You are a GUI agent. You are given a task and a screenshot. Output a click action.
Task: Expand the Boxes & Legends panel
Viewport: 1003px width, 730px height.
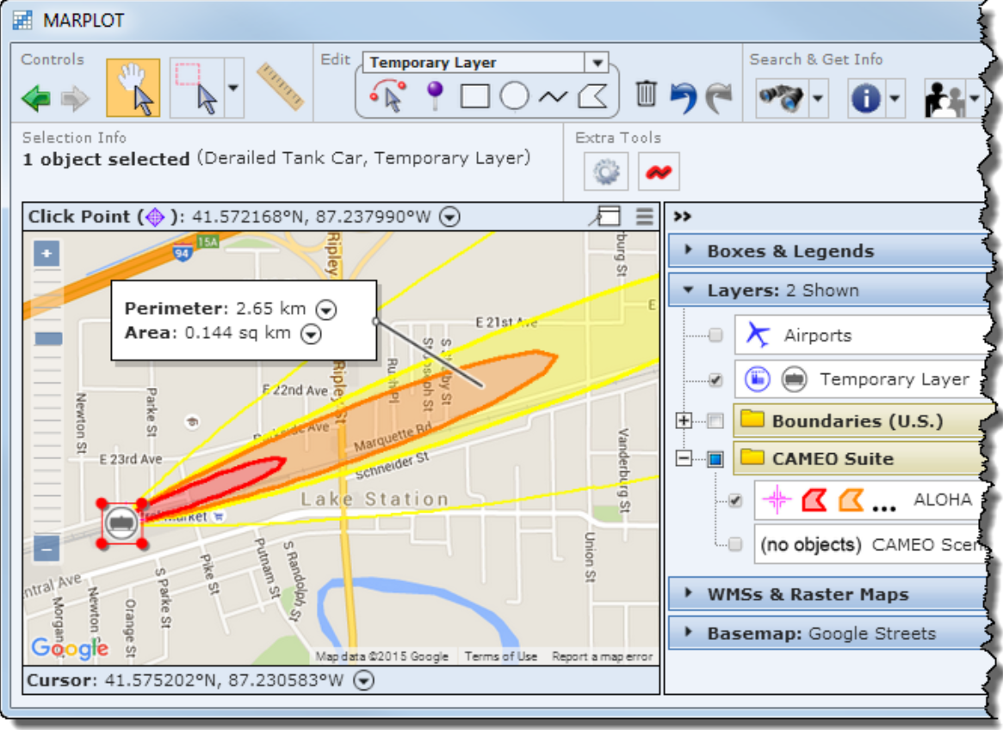point(689,251)
